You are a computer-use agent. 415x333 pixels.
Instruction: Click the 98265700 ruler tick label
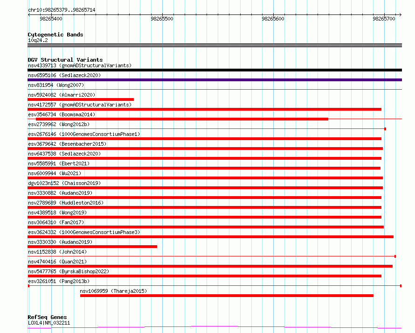[x=384, y=19]
